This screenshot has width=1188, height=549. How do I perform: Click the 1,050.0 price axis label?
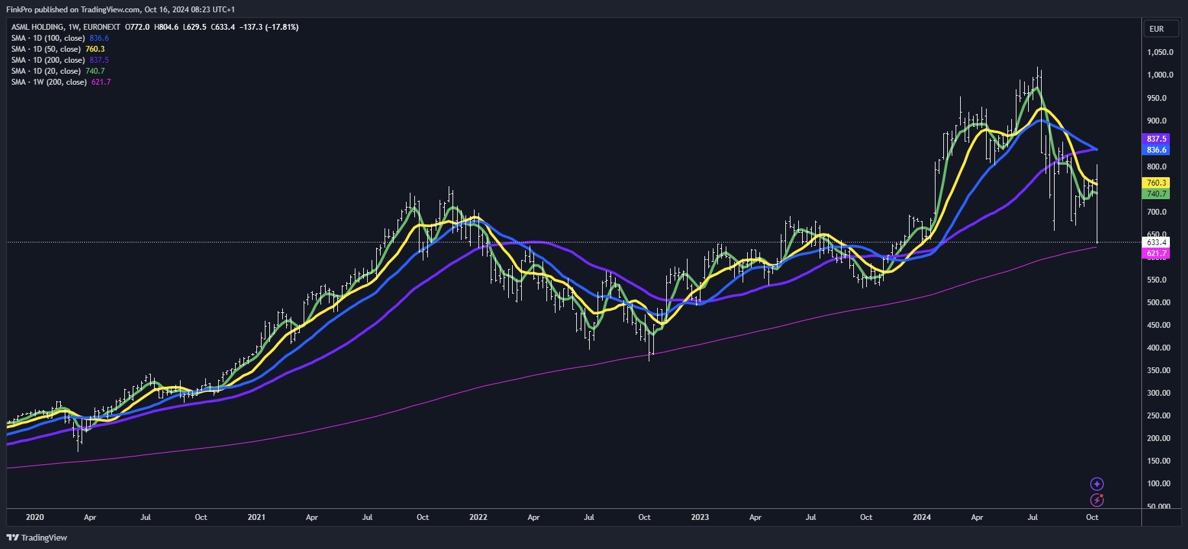[1160, 52]
